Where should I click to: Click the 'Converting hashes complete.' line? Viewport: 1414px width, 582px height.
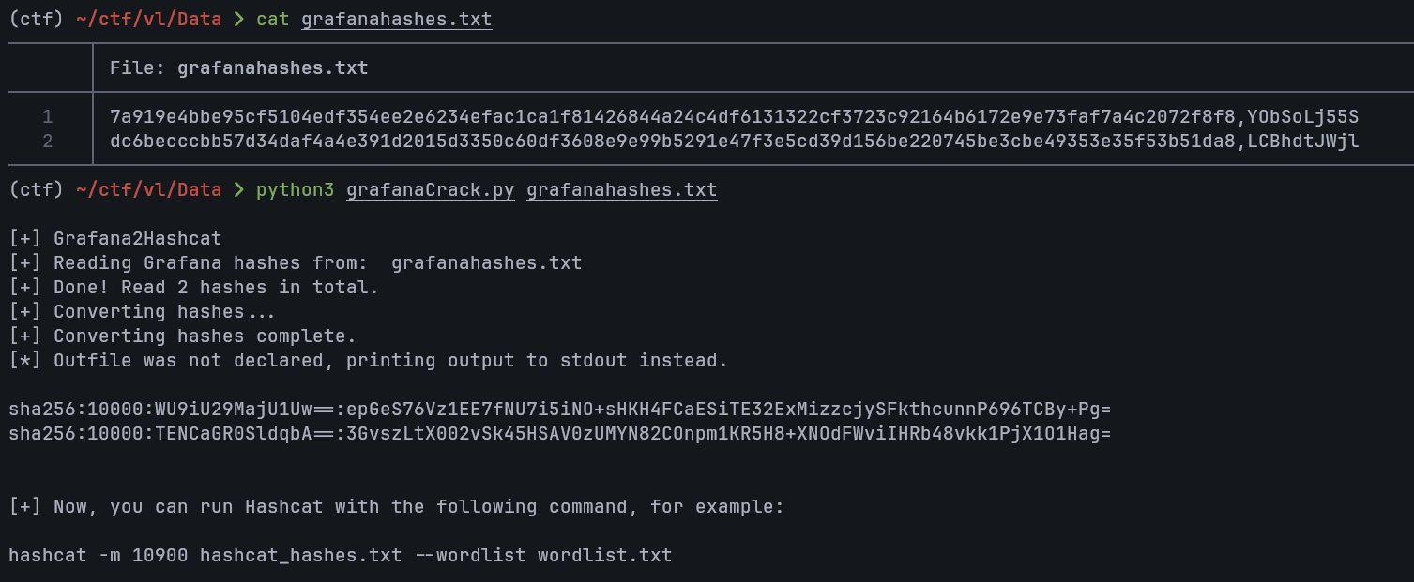(x=182, y=336)
